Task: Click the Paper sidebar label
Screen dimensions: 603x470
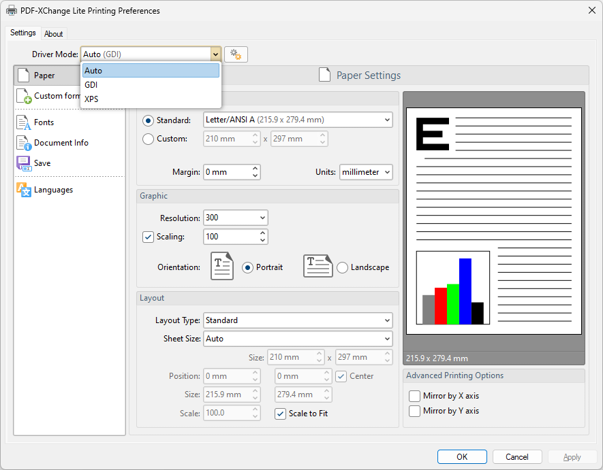Action: [x=44, y=75]
